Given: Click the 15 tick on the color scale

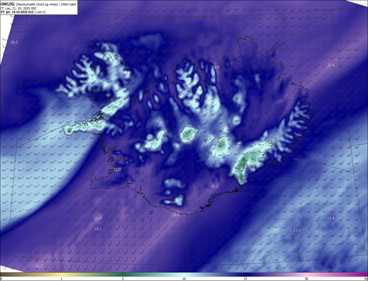Looking at the screenshot, I should 245,279.
